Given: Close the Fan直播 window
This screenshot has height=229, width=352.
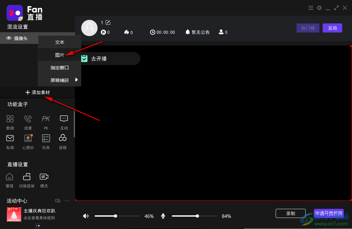Looking at the screenshot, I should coord(345,8).
